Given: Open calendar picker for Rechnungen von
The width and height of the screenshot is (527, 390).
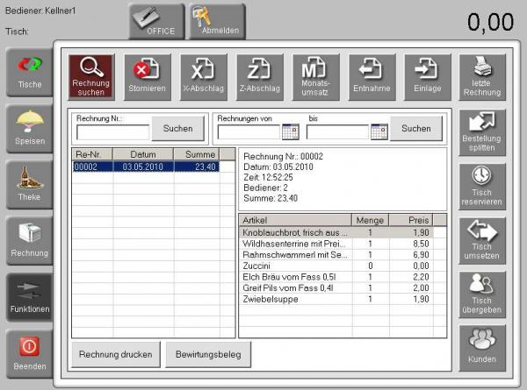Looking at the screenshot, I should [291, 131].
